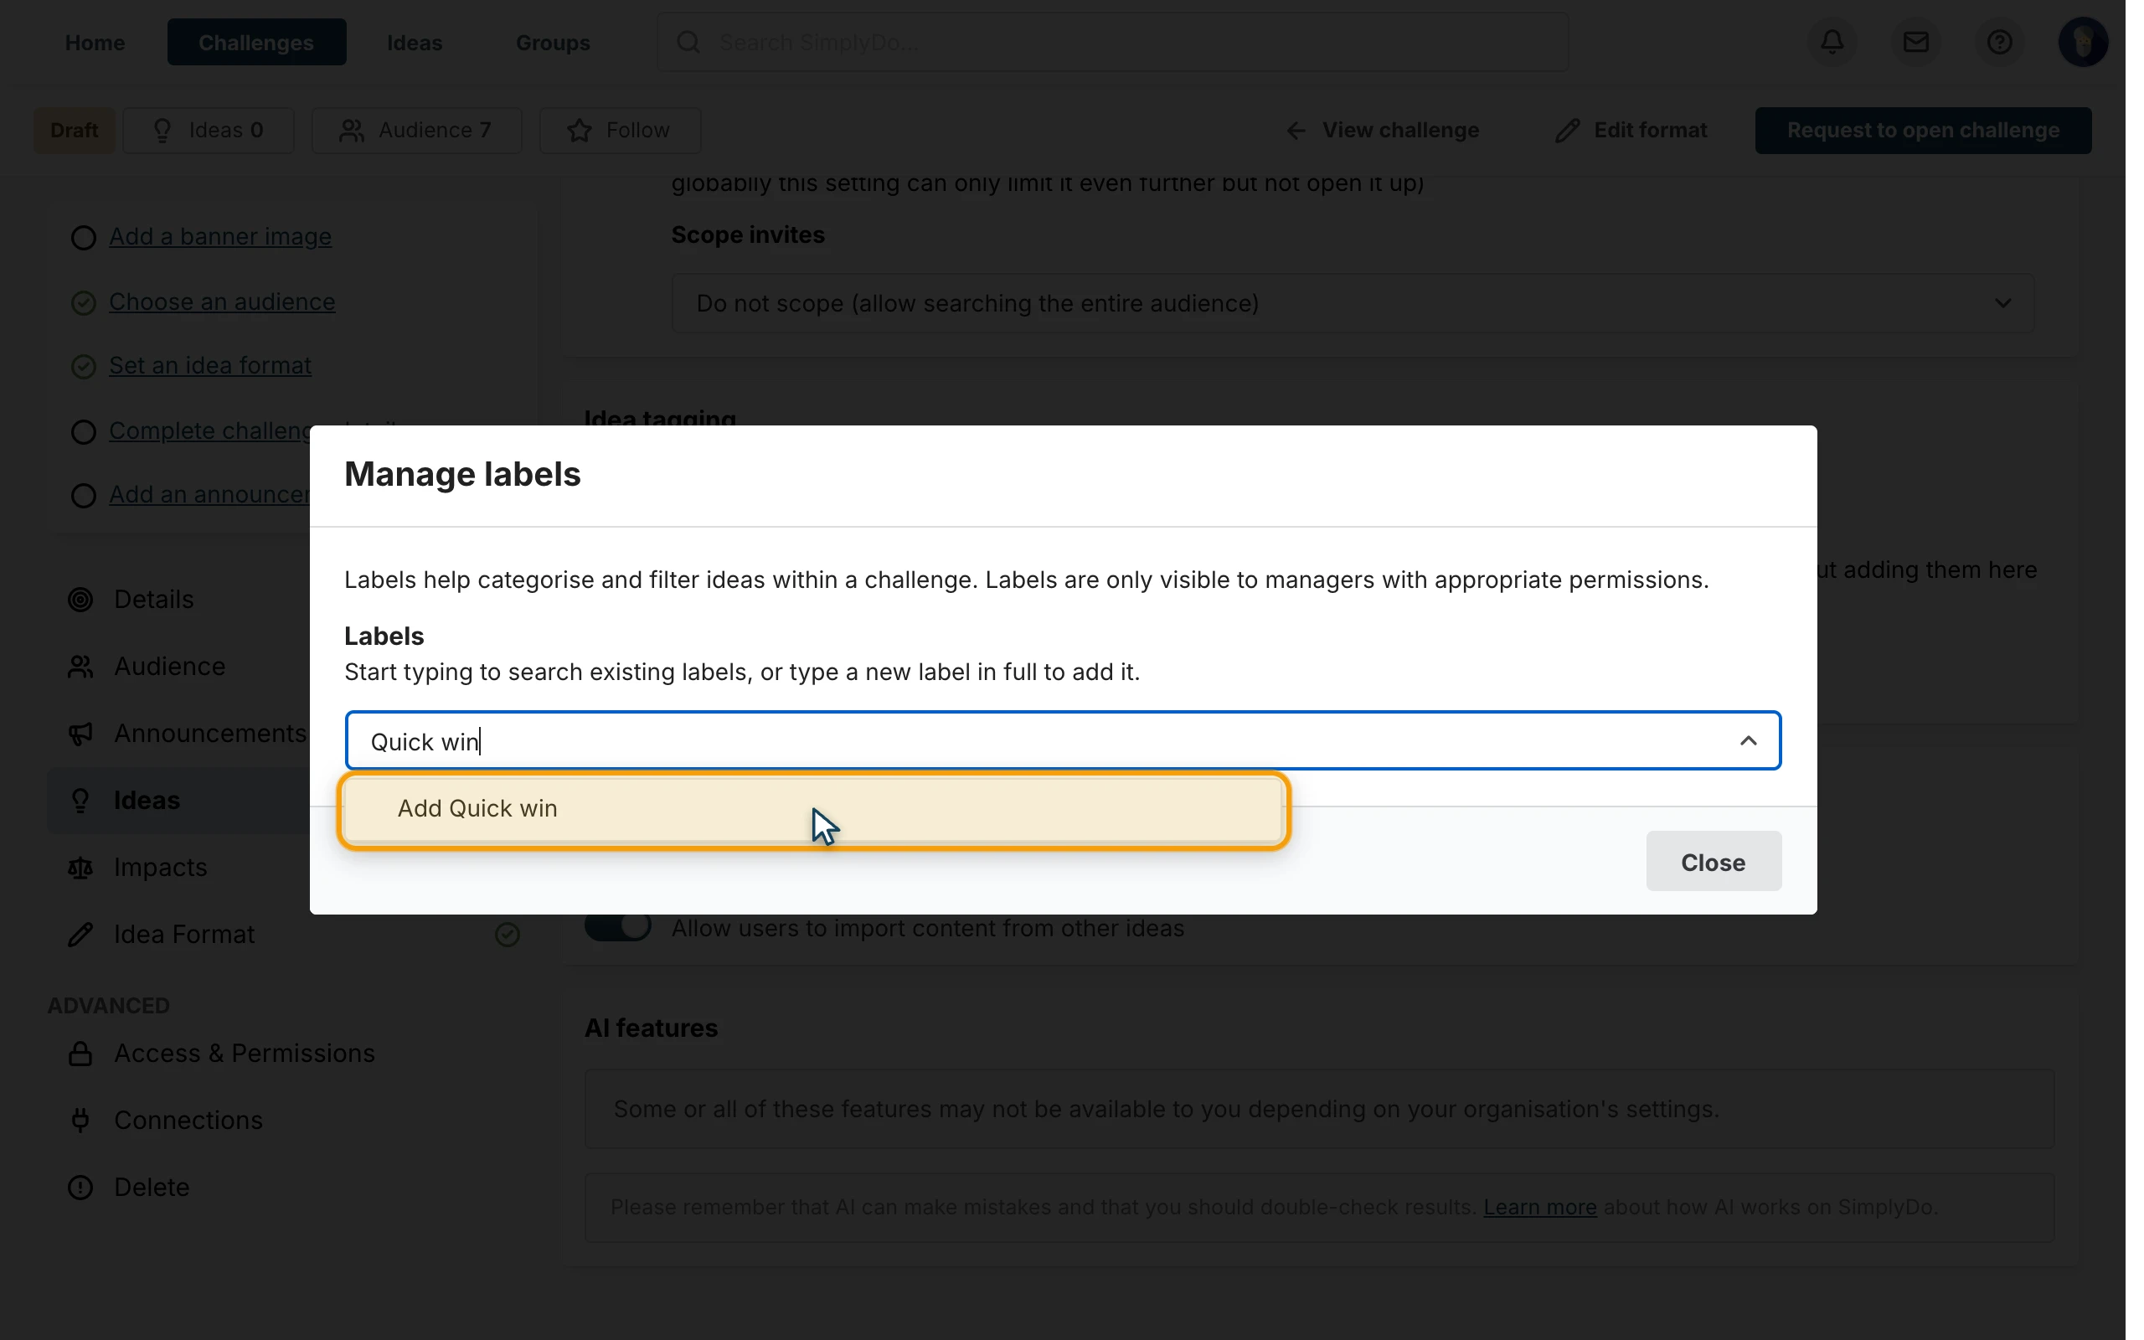Viewport: 2144px width, 1340px height.
Task: Open the Groups tab
Action: (x=553, y=42)
